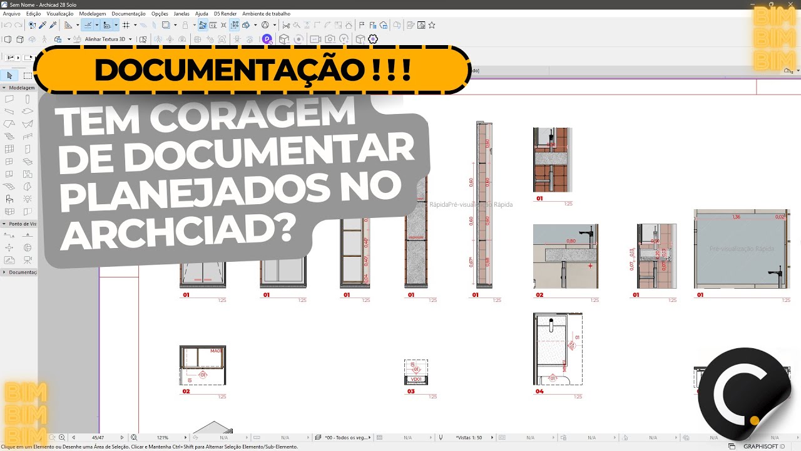Select the Beam tool
This screenshot has height=451, width=801.
tap(9, 111)
